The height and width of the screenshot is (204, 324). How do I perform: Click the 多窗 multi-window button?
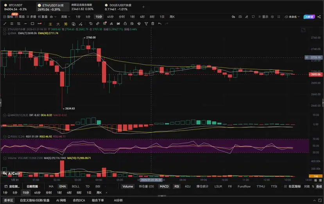click(31, 17)
